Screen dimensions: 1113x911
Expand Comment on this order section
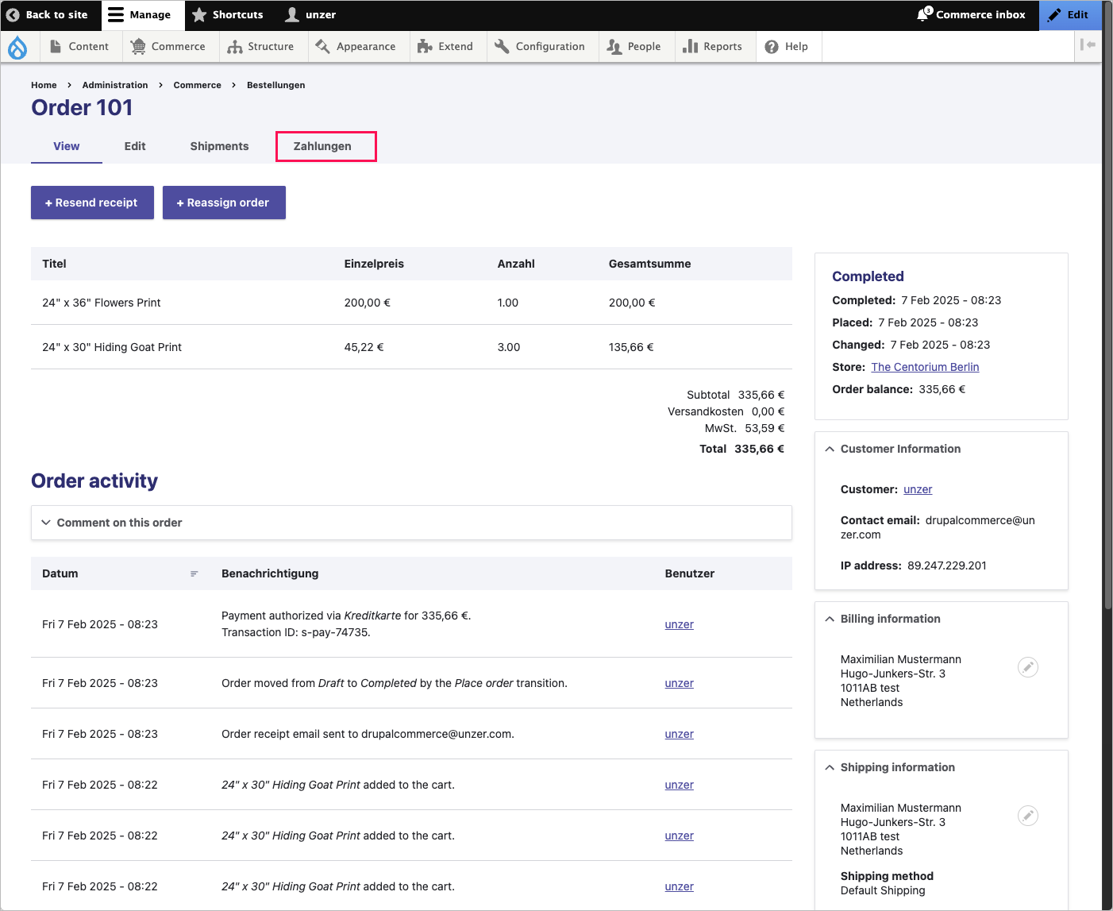click(411, 523)
